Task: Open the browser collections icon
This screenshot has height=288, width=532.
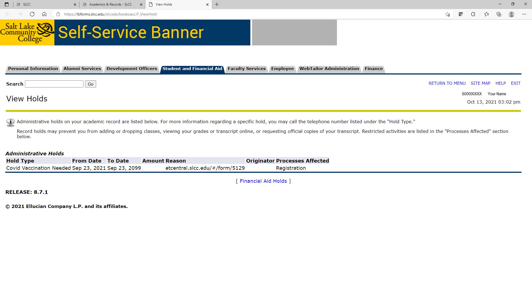Action: (499, 14)
